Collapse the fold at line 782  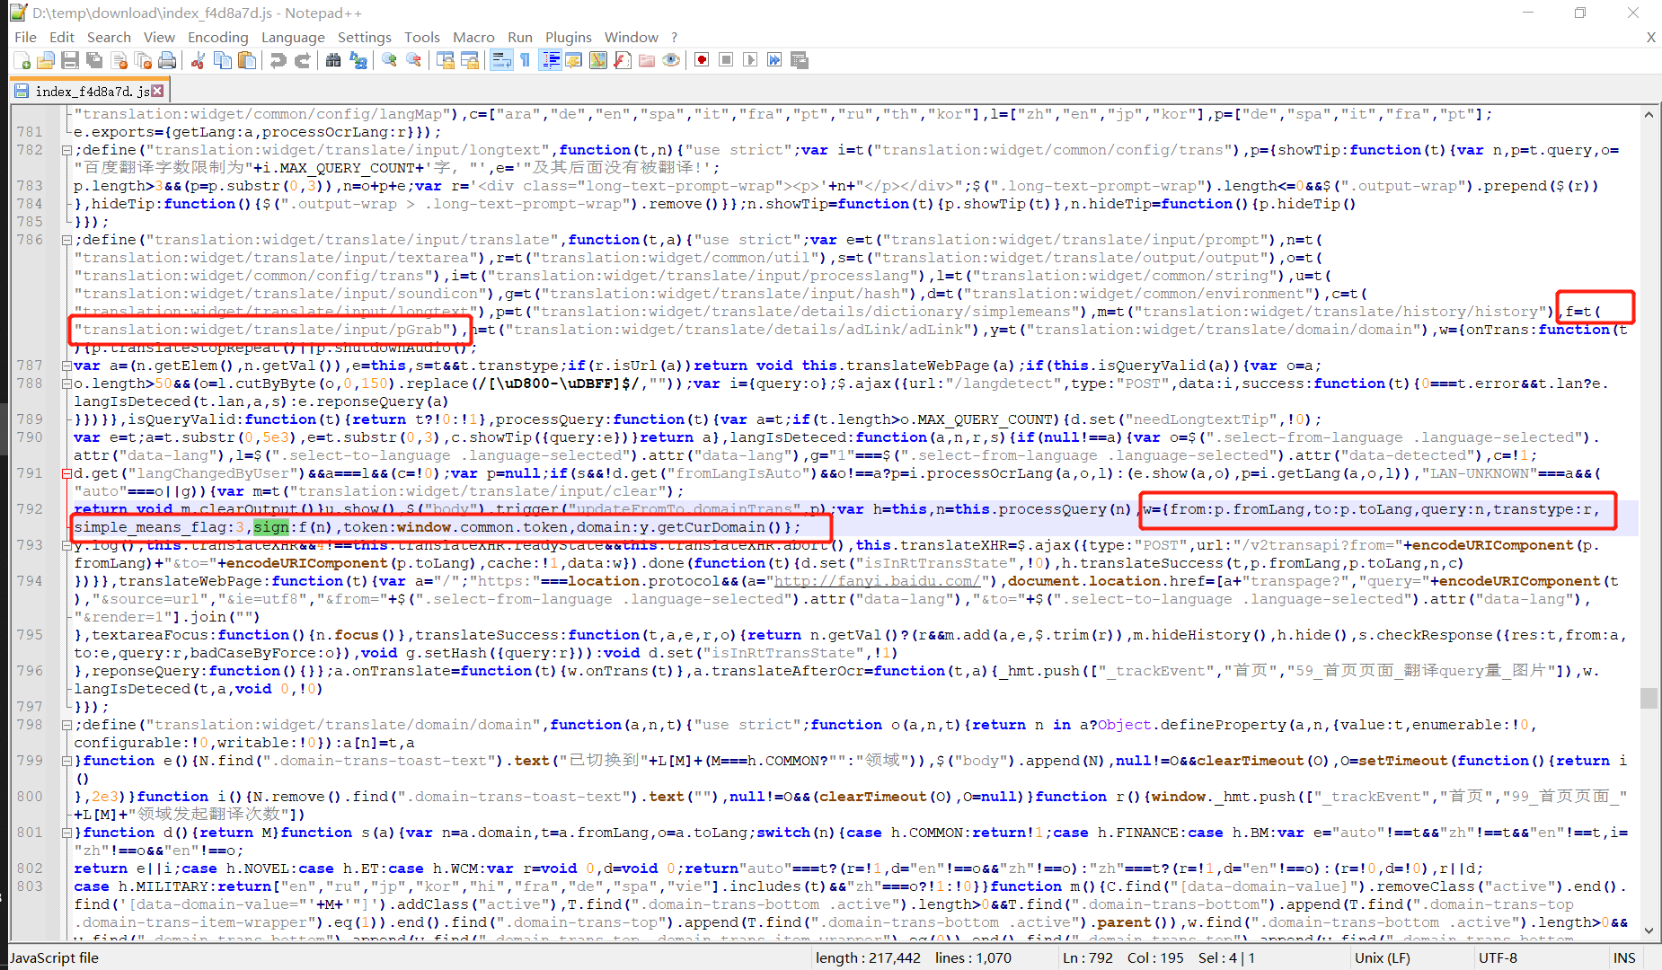(66, 150)
